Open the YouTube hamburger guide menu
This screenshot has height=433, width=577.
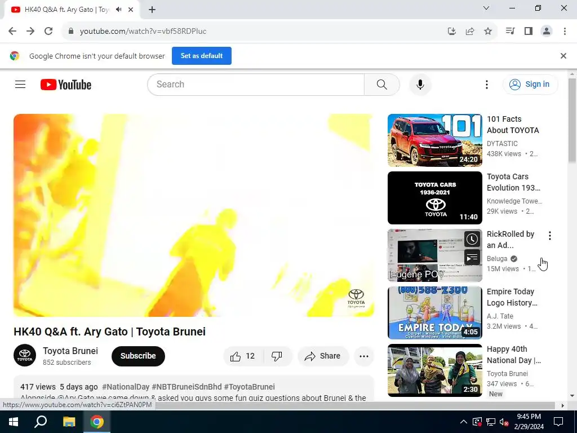20,85
